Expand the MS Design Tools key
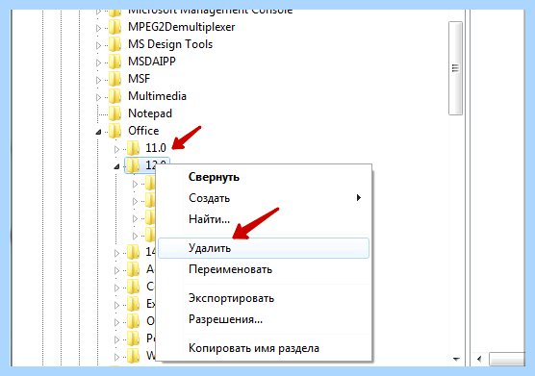The width and height of the screenshot is (535, 376). coord(98,45)
